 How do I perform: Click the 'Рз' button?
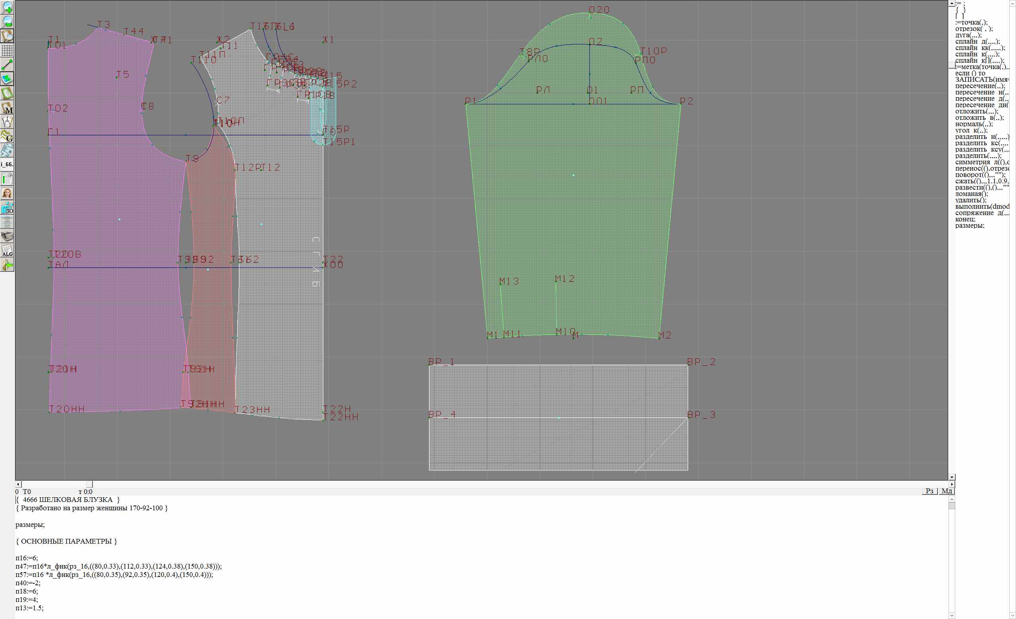pyautogui.click(x=929, y=491)
